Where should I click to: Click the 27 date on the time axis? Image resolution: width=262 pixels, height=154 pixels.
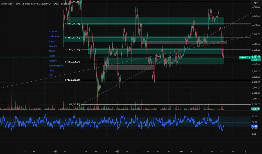(44, 151)
